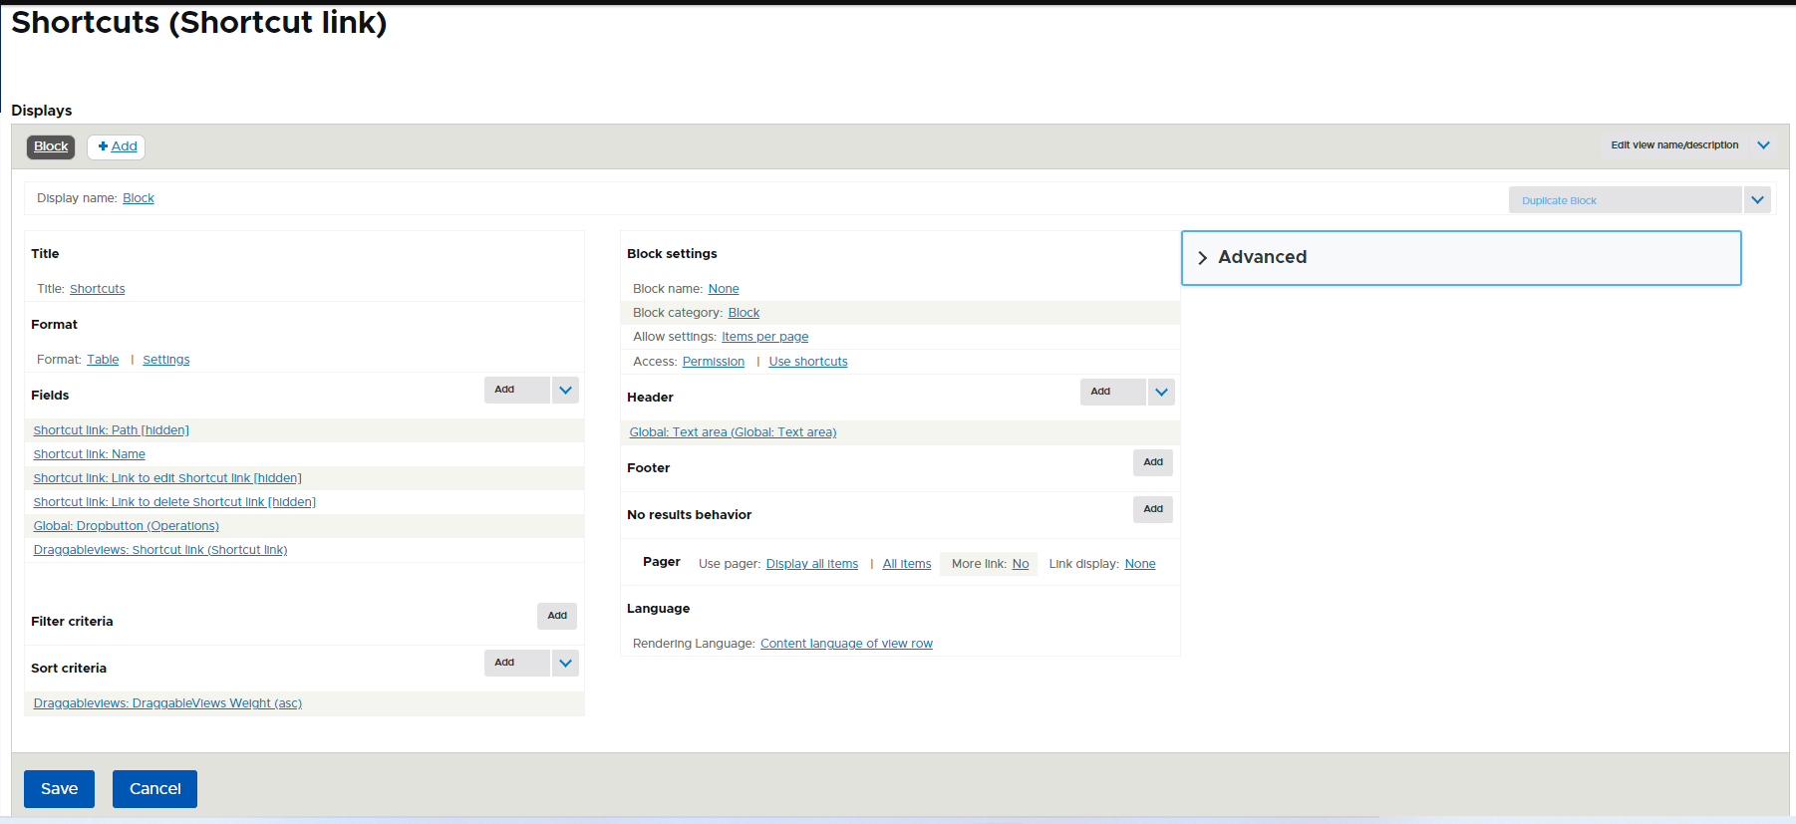Open Global: Text area header link
The image size is (1796, 824).
point(733,432)
